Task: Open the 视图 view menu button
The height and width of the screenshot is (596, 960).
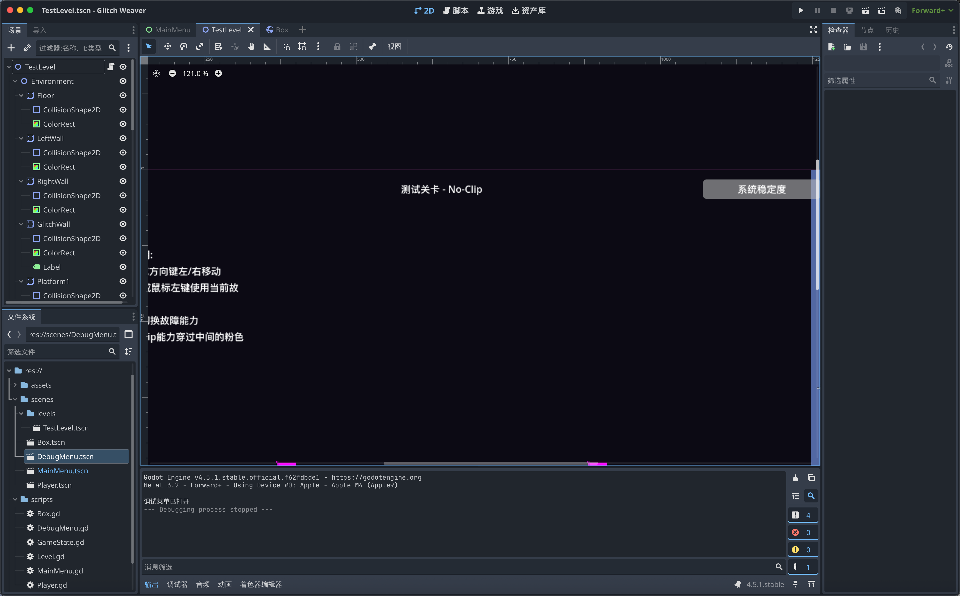Action: [x=394, y=46]
